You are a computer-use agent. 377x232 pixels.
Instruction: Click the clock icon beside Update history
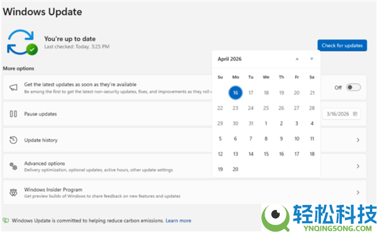pyautogui.click(x=13, y=140)
